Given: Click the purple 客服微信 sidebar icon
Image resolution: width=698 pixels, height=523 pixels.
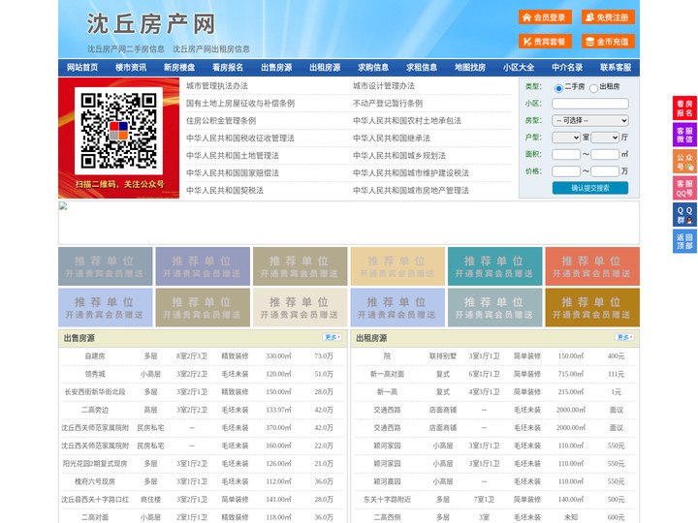Looking at the screenshot, I should pyautogui.click(x=684, y=135).
